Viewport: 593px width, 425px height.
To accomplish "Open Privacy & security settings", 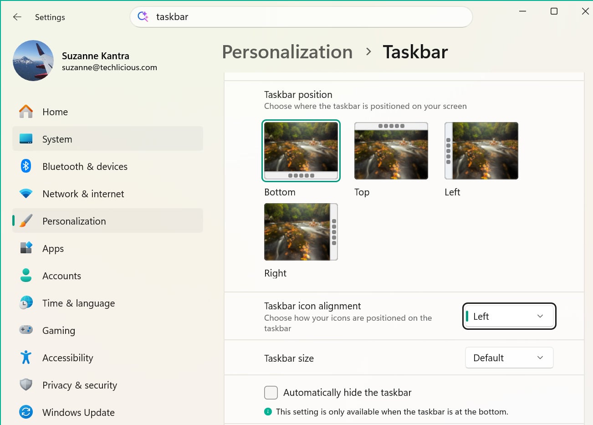I will click(108, 385).
